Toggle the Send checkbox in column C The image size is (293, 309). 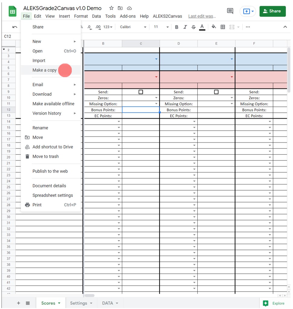[x=141, y=92]
